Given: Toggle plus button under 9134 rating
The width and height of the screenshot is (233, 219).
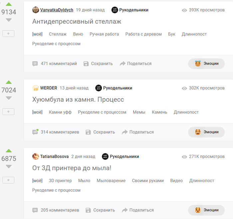Looking at the screenshot, I should pos(8,34).
